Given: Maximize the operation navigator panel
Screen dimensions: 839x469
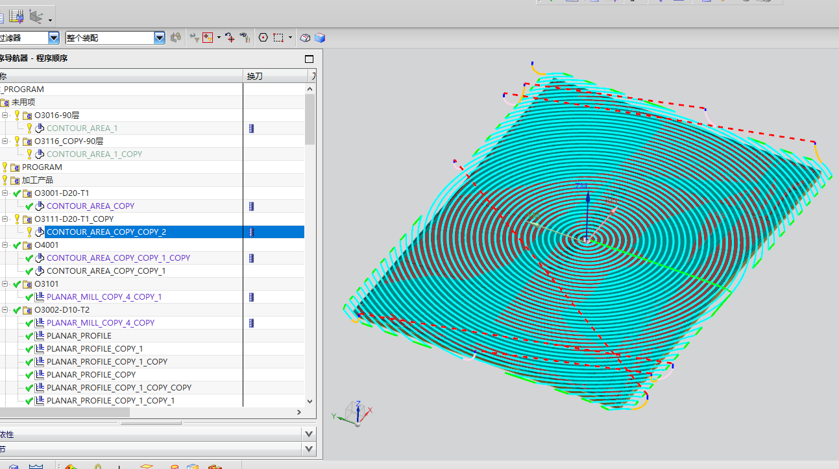Looking at the screenshot, I should [x=309, y=58].
